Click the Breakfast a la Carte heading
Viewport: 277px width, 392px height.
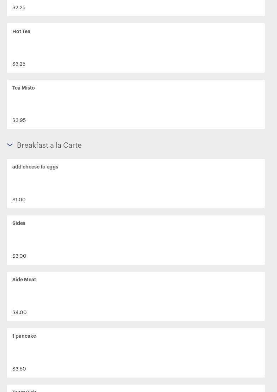coord(49,145)
